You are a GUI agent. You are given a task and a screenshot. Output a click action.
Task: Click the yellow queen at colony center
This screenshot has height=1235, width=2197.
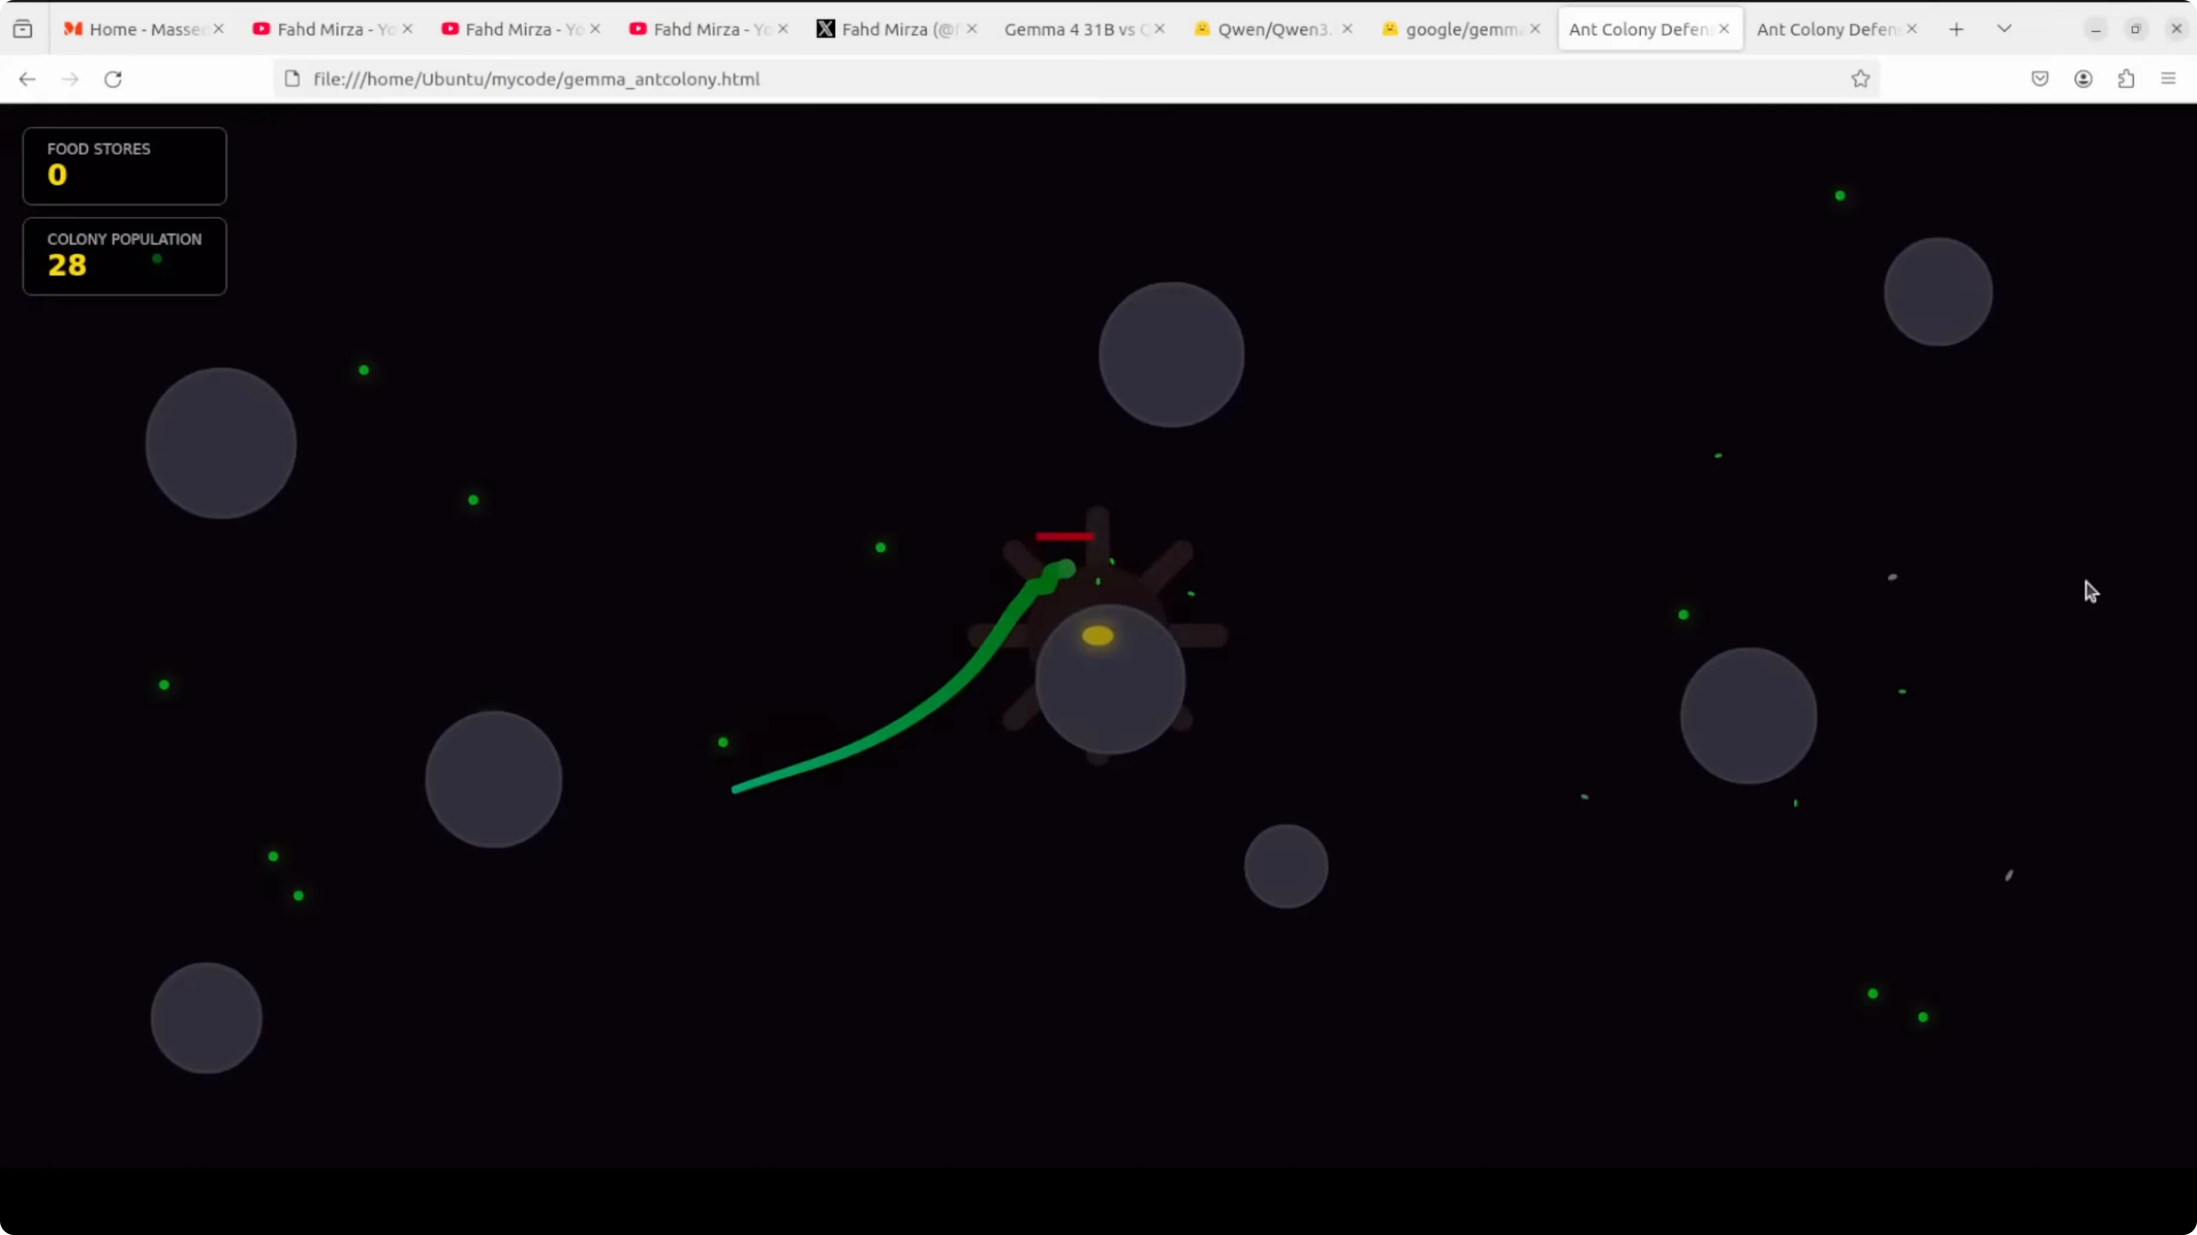[x=1098, y=636]
